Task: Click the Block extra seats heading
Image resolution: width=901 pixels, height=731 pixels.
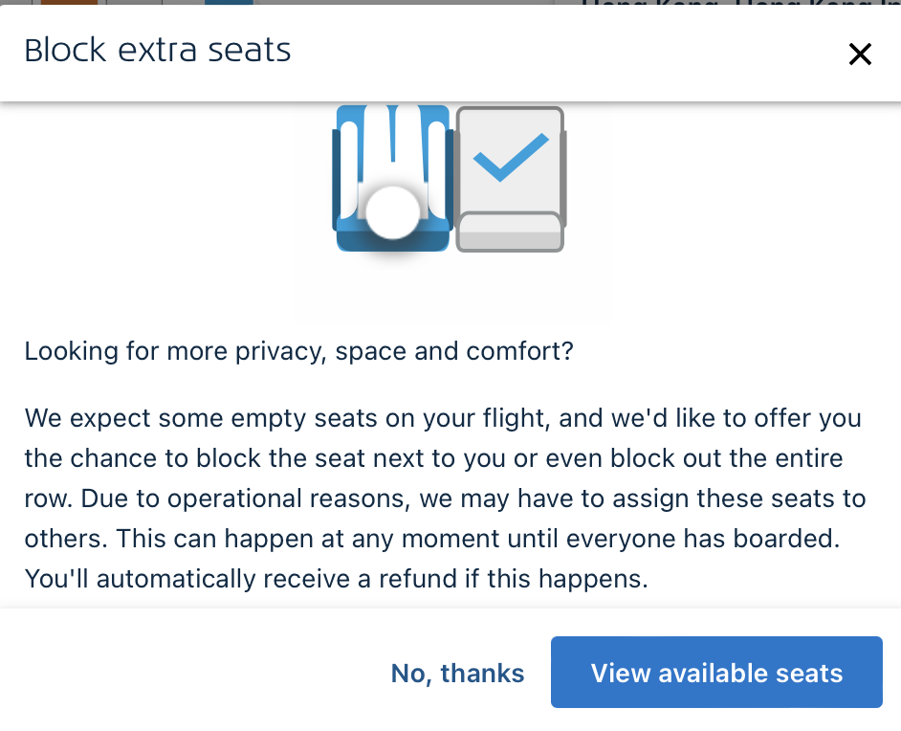Action: click(158, 51)
